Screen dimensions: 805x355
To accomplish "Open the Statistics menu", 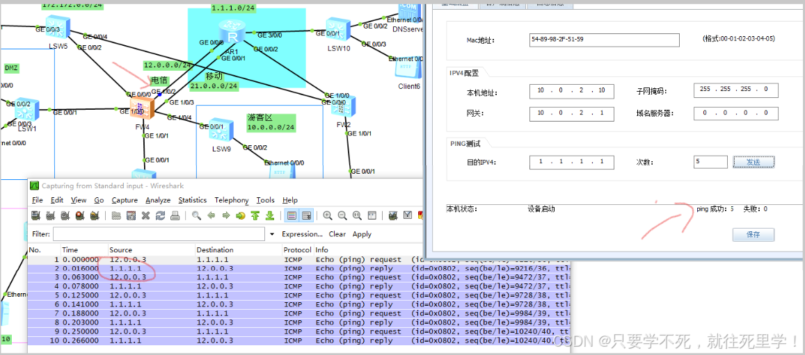I will coord(192,200).
